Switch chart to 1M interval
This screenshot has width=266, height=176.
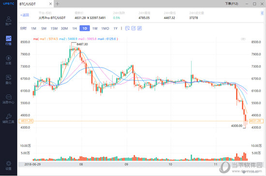33,29
